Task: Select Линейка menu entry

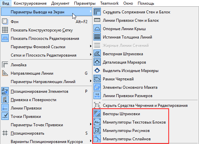Action: click(x=47, y=65)
